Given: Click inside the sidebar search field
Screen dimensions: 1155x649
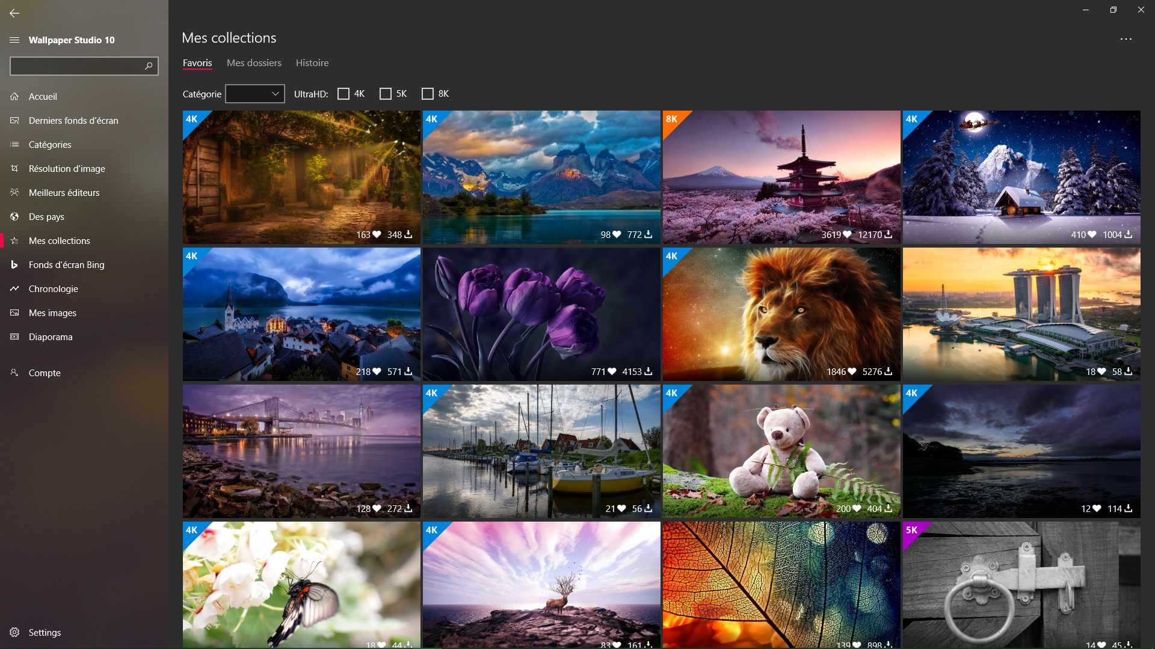Looking at the screenshot, I should [75, 66].
